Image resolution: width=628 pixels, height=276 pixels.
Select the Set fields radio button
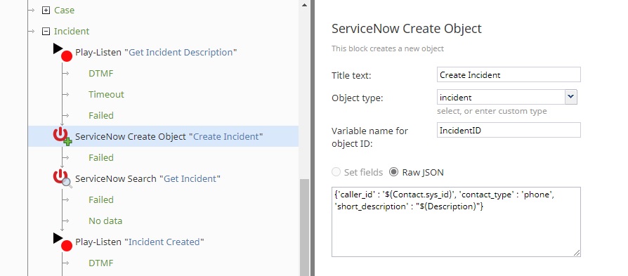click(x=336, y=172)
